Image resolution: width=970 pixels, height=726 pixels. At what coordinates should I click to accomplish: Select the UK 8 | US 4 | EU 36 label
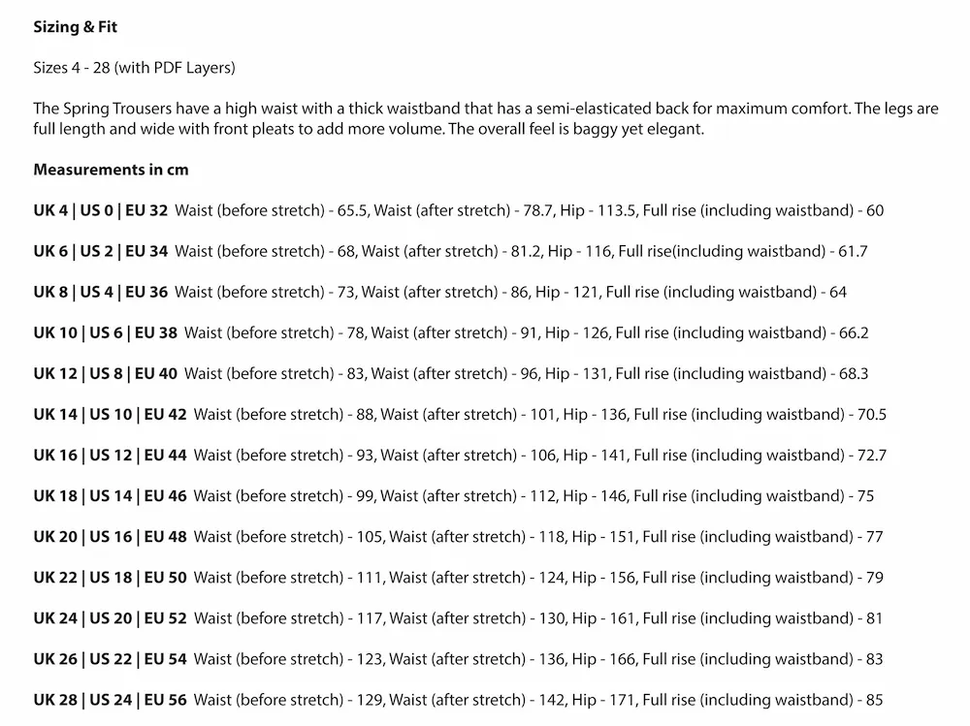point(100,292)
